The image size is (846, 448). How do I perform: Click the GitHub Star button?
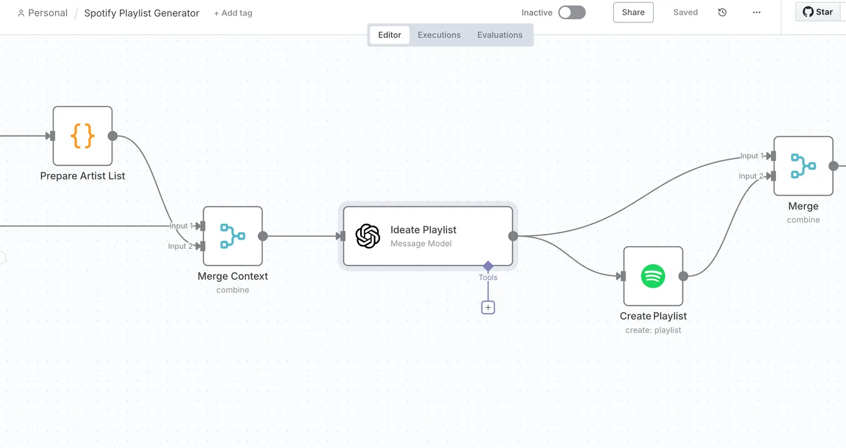[818, 11]
